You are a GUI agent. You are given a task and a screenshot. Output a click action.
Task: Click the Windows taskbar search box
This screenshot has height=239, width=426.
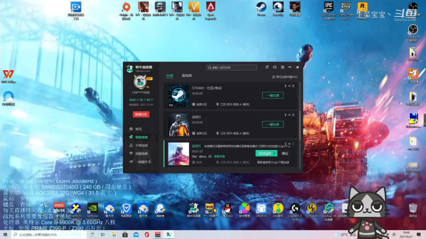49,234
